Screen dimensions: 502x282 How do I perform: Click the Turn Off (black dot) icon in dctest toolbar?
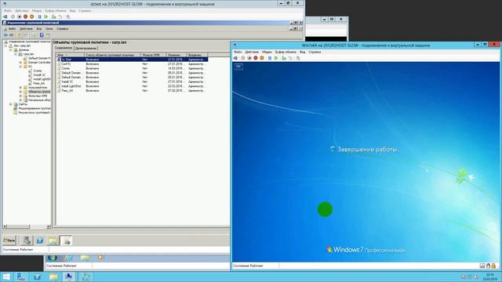coord(19,16)
